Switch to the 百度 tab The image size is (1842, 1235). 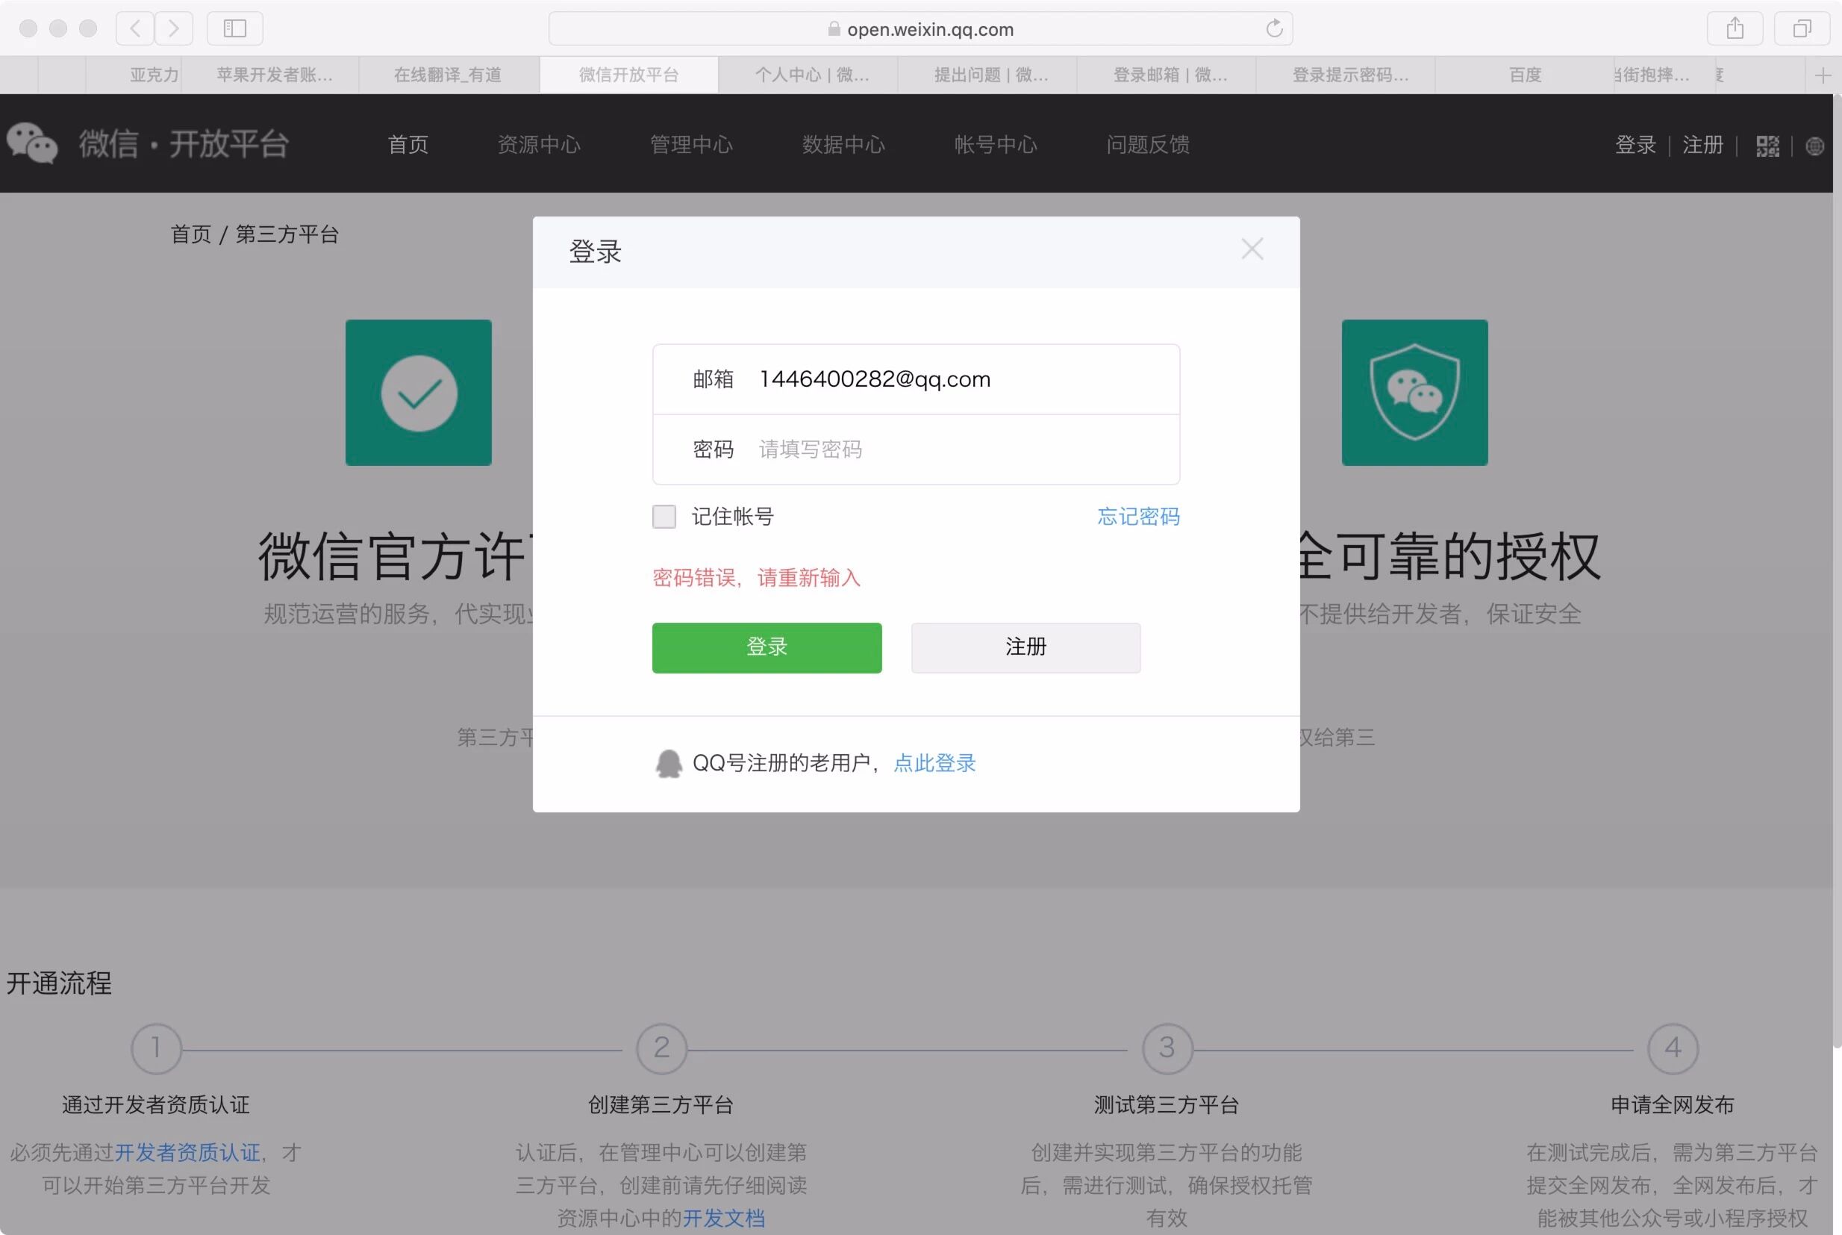pos(1525,75)
